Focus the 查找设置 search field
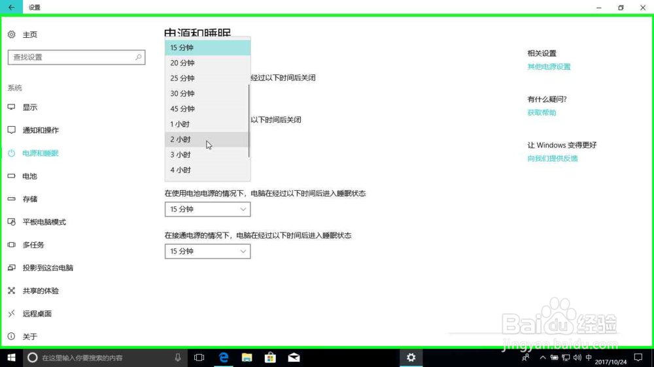The image size is (654, 367). (x=77, y=57)
